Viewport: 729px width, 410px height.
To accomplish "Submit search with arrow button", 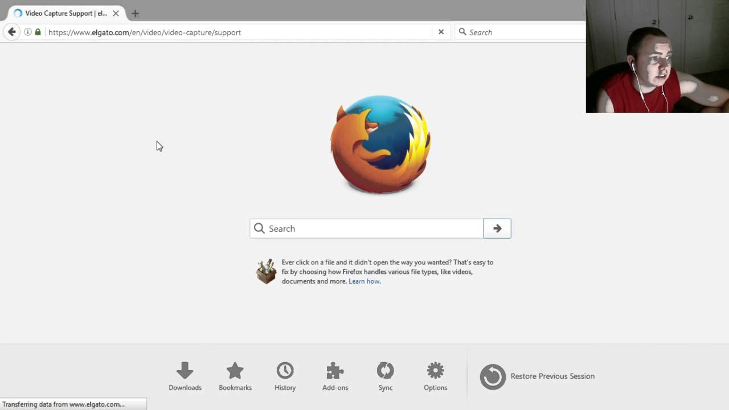I will (497, 228).
